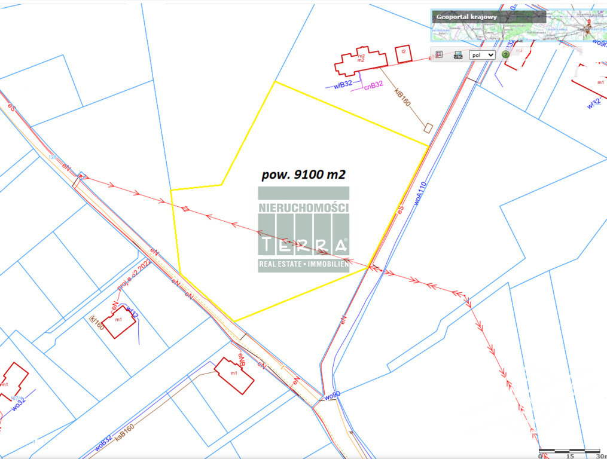The image size is (607, 459).
Task: Select the m2 building near wlB32
Action: [361, 61]
